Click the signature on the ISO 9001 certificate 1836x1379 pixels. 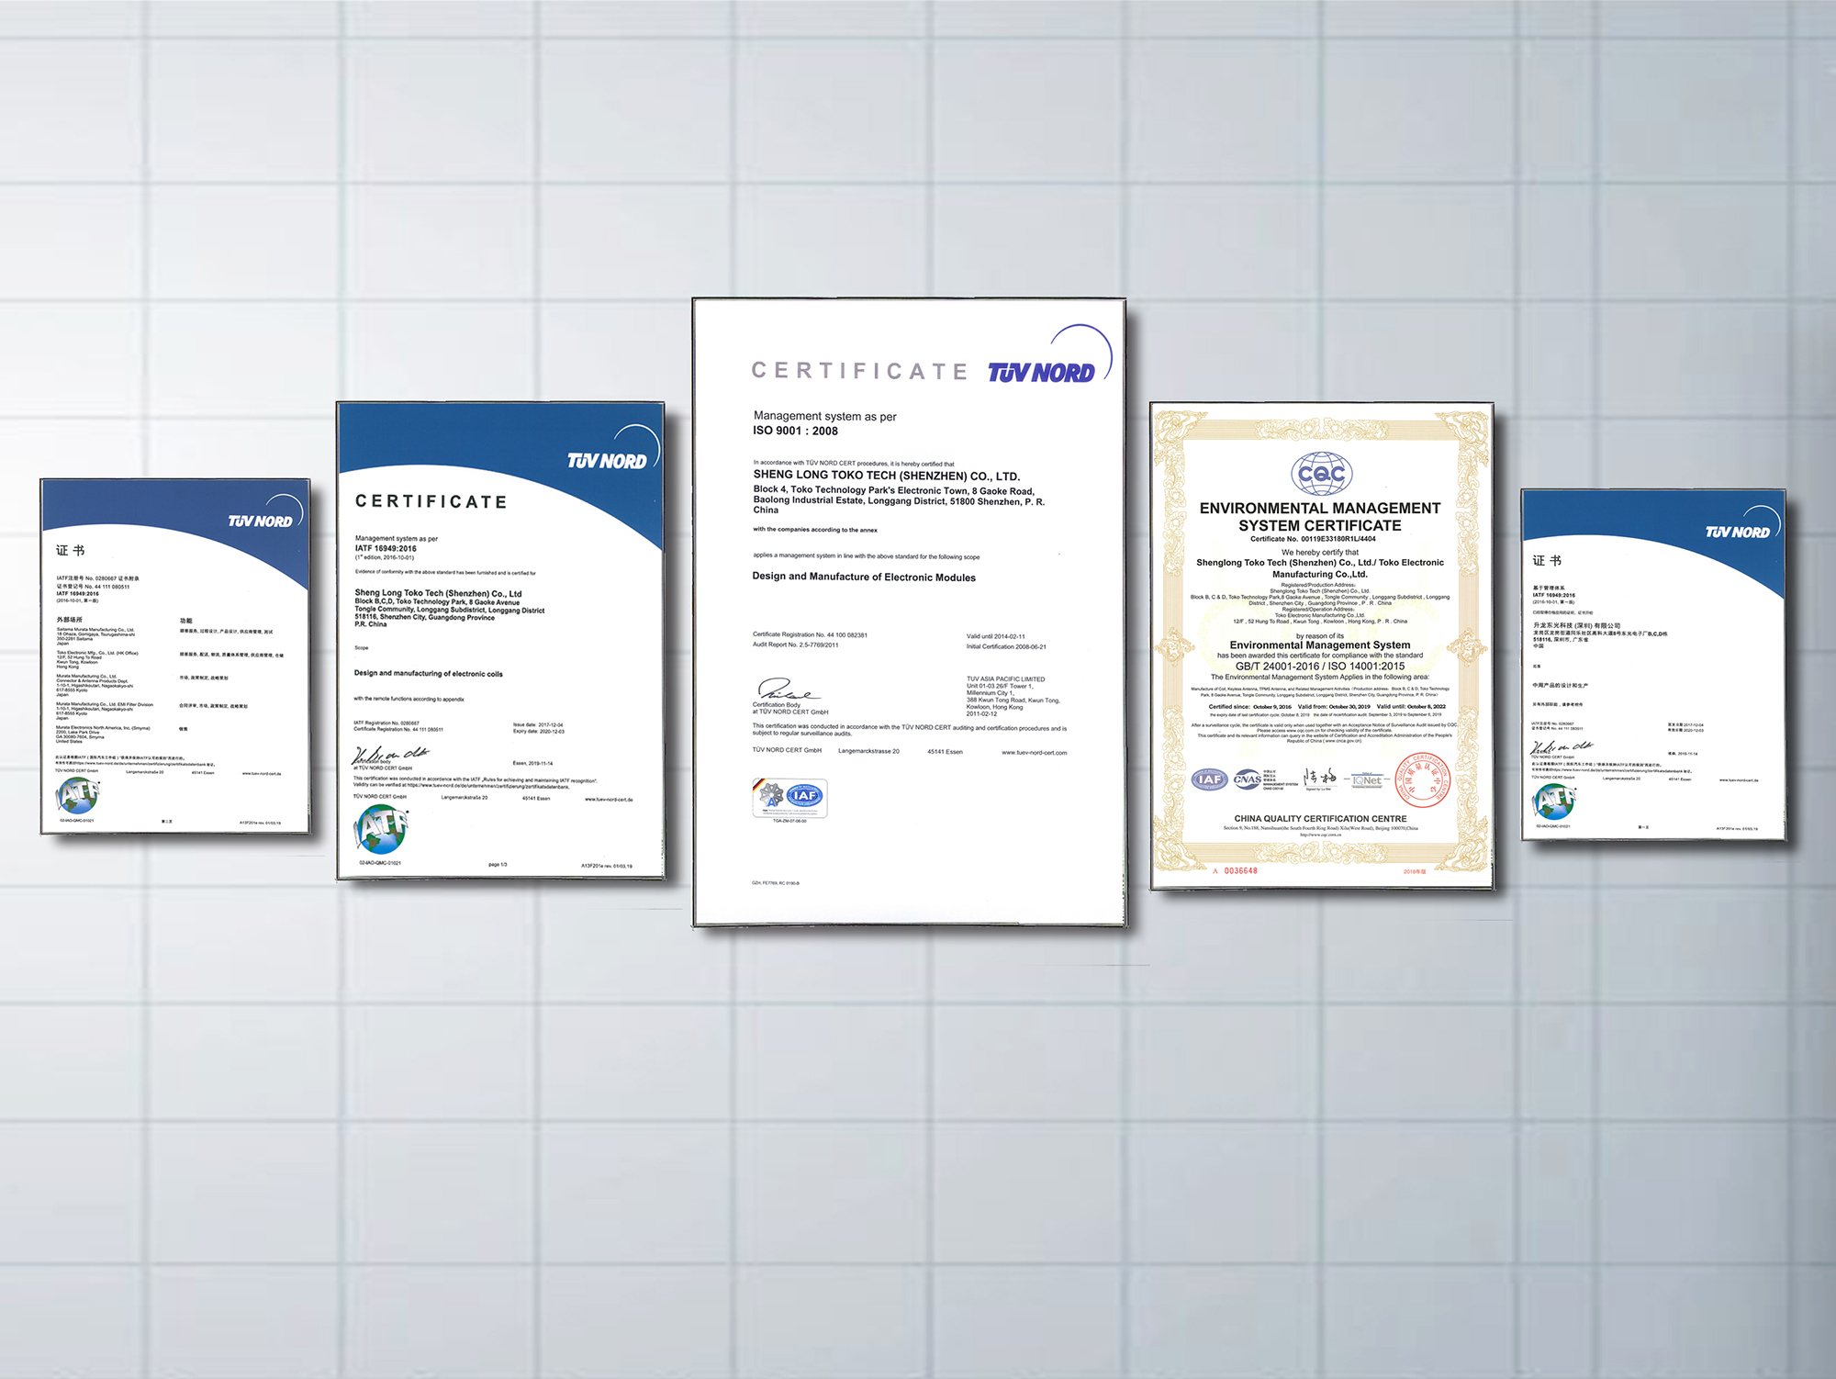point(785,689)
